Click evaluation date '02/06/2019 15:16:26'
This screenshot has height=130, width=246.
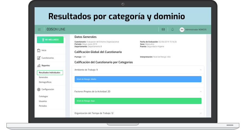tap(168, 42)
